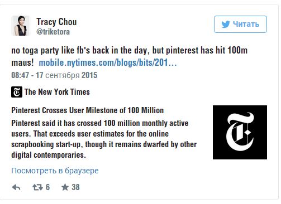281x204 pixels.
Task: Open the Tracy Chou display name
Action: pyautogui.click(x=56, y=22)
